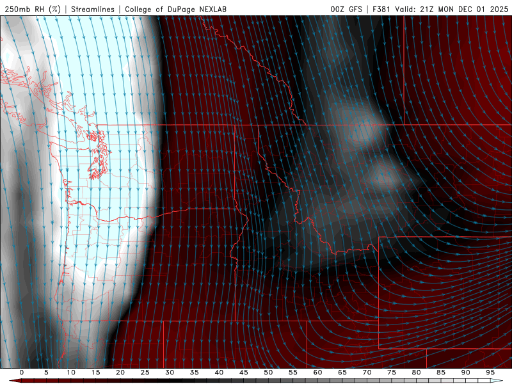Click the "25" tick label on the legend
The image size is (512, 384).
tap(145, 372)
